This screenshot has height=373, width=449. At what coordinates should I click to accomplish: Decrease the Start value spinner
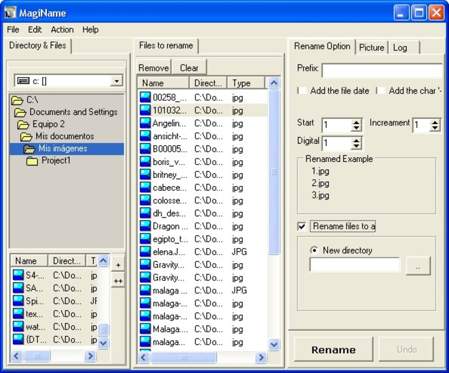[356, 128]
